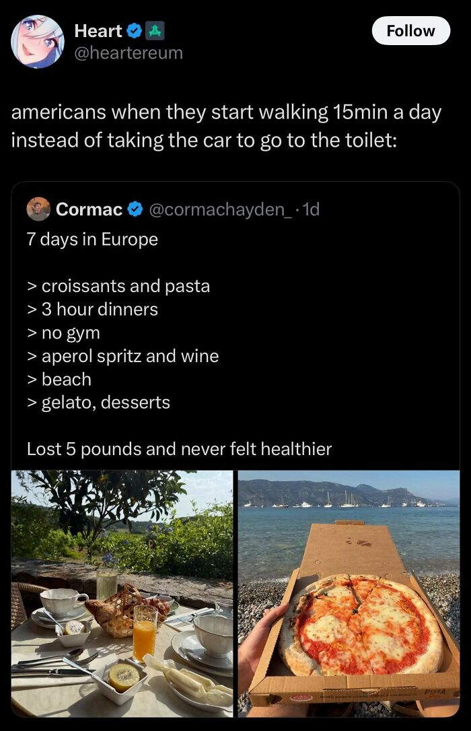
Task: Select the "7 days in Europe" line
Action: coord(92,240)
